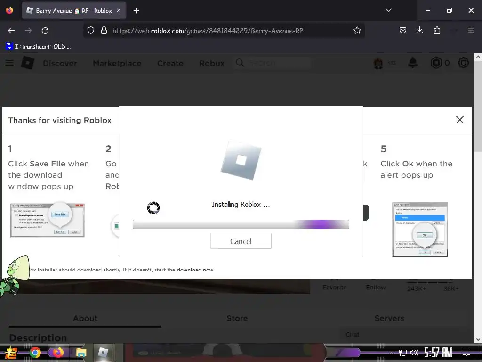Viewport: 482px width, 362px height.
Task: Click the Roblox search field
Action: 273,63
